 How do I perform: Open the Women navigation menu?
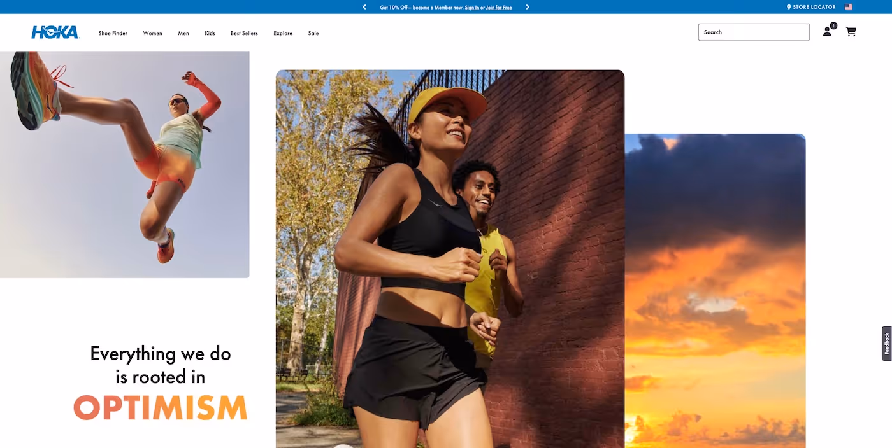tap(152, 32)
